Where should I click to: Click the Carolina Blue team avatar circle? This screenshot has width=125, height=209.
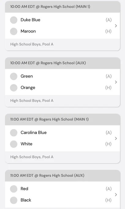[x=14, y=133]
